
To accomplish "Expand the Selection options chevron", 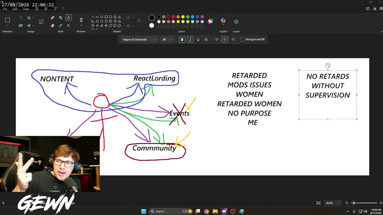I will pyautogui.click(x=7, y=26).
